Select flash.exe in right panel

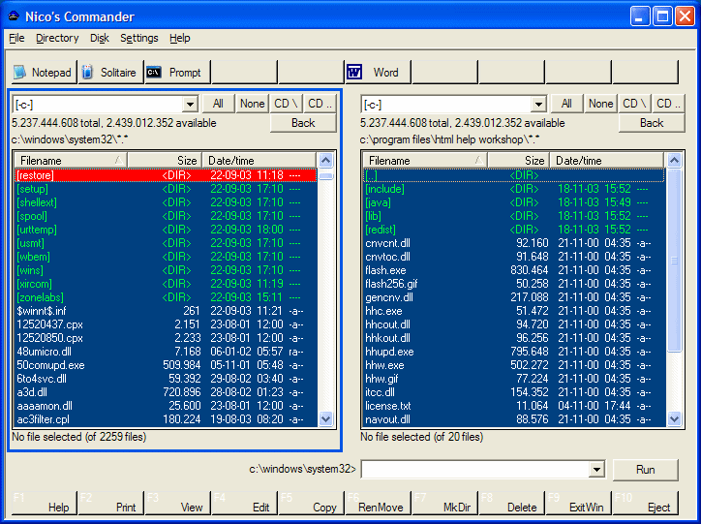click(x=514, y=270)
